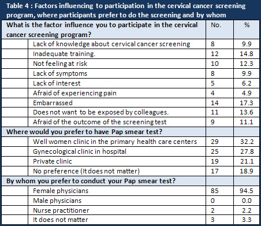Image resolution: width=261 pixels, height=226 pixels.
Task: Click the 'Where would you prefer to have Pap smear test?' heading
Action: tap(84, 132)
